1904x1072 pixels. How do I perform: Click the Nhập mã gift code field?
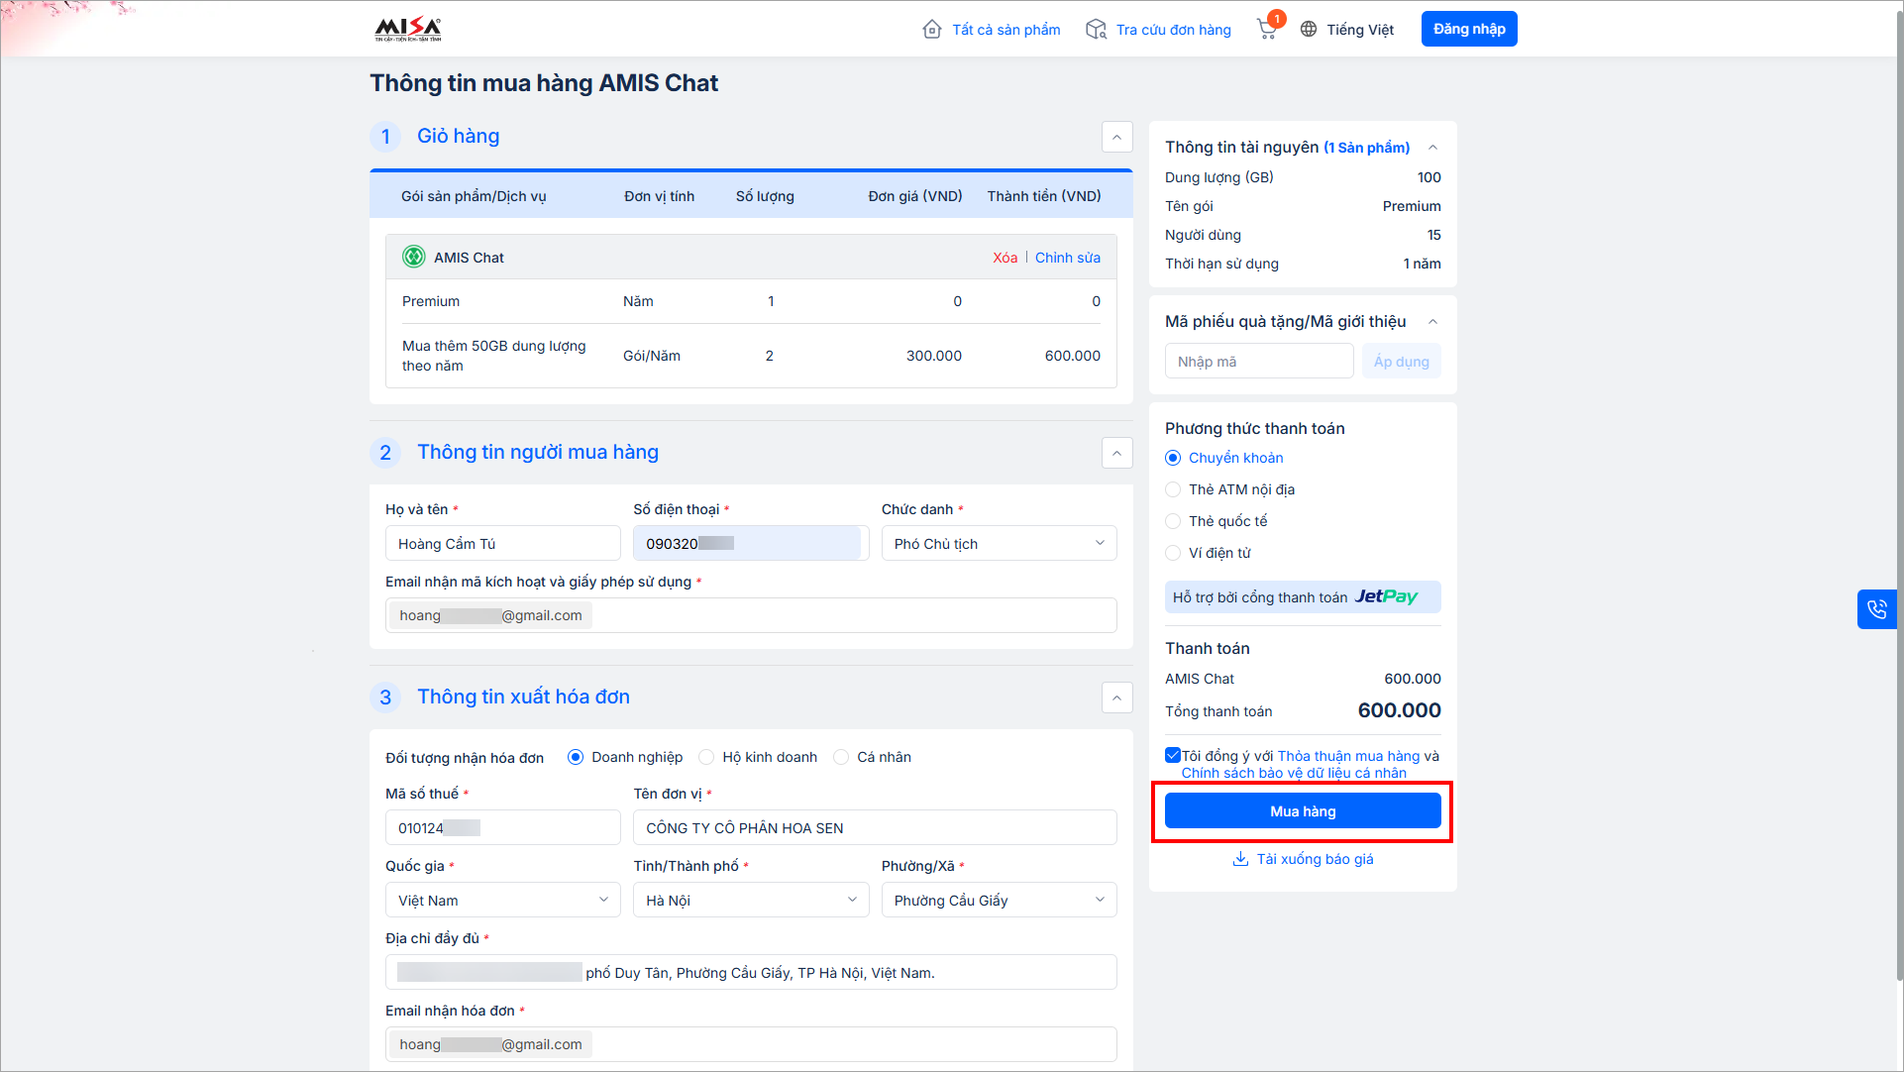tap(1258, 362)
